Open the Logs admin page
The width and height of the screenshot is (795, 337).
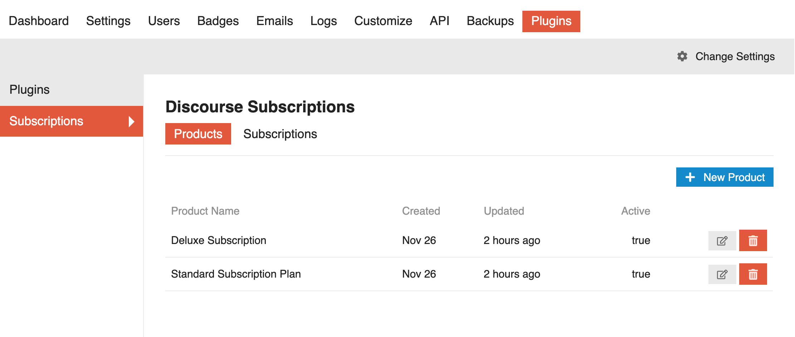[x=323, y=21]
